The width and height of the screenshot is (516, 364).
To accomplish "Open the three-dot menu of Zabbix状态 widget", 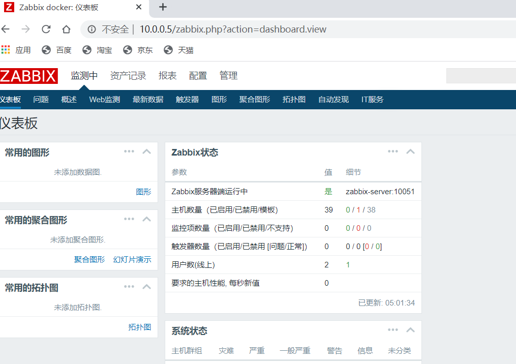I will (x=393, y=151).
